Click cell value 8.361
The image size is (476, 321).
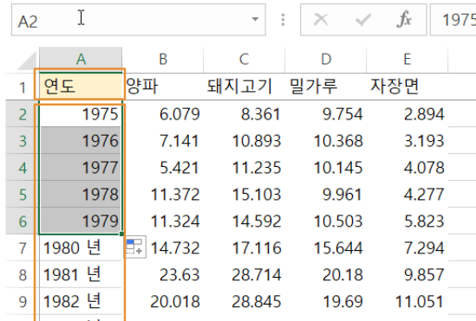245,114
